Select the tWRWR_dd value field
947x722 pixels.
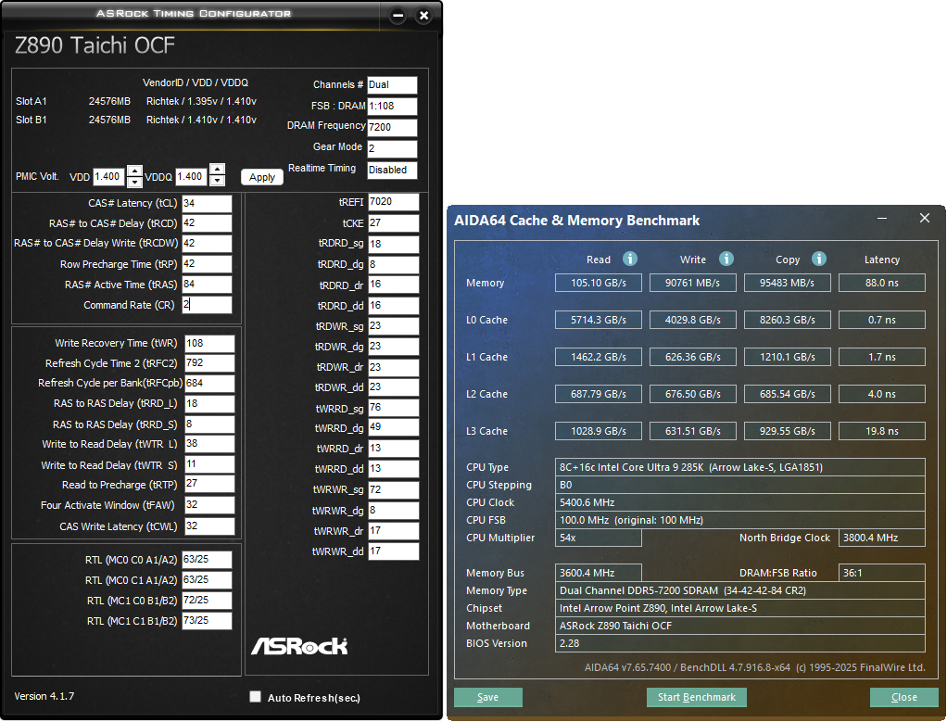click(x=393, y=551)
